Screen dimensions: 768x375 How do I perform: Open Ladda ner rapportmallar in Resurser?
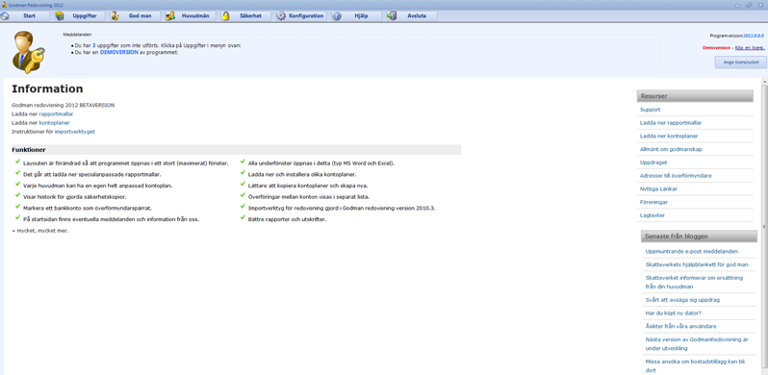pyautogui.click(x=671, y=123)
